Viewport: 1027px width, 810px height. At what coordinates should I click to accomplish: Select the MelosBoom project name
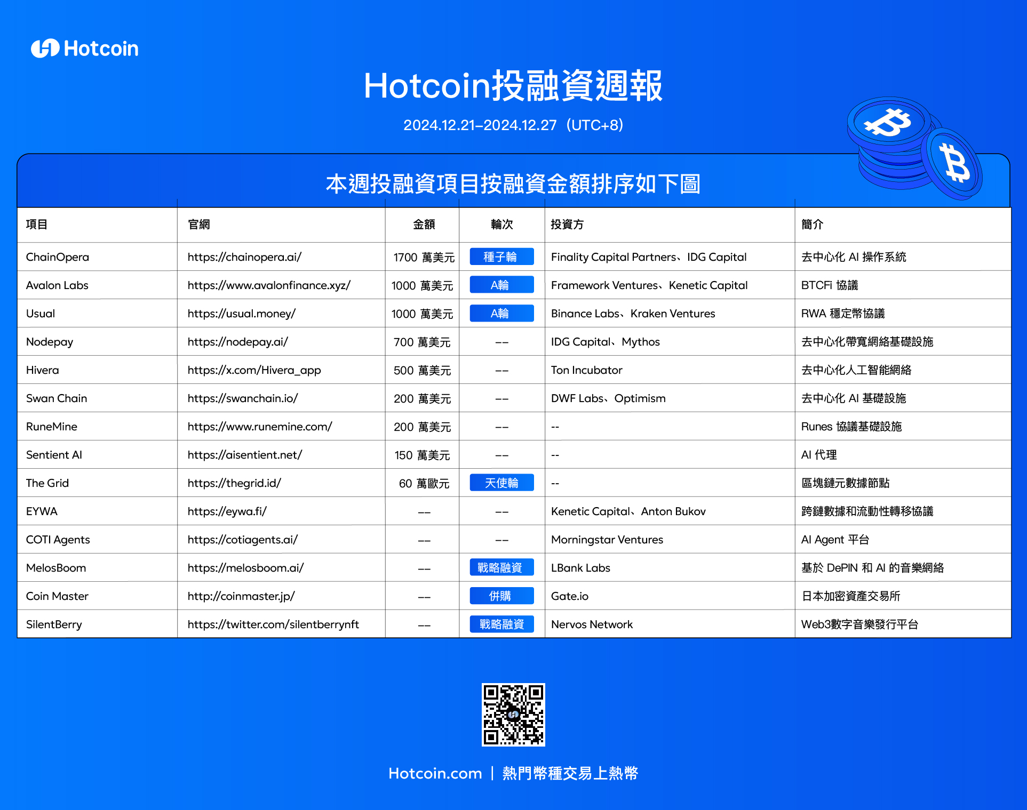(56, 568)
